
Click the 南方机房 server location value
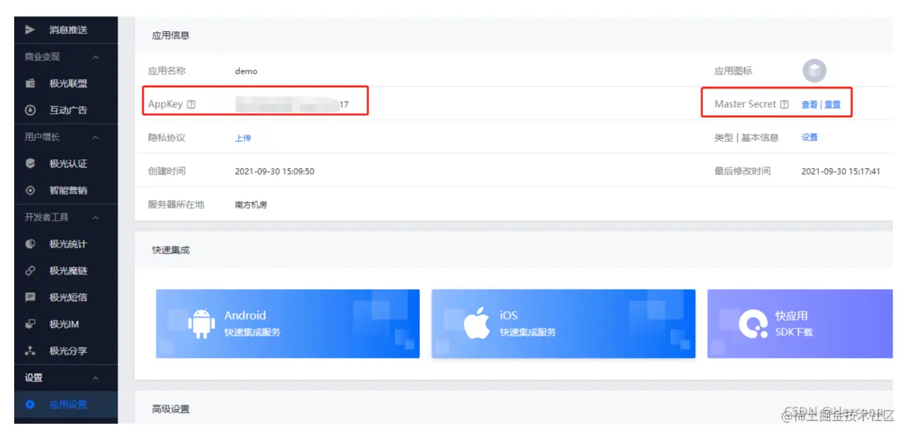click(251, 205)
